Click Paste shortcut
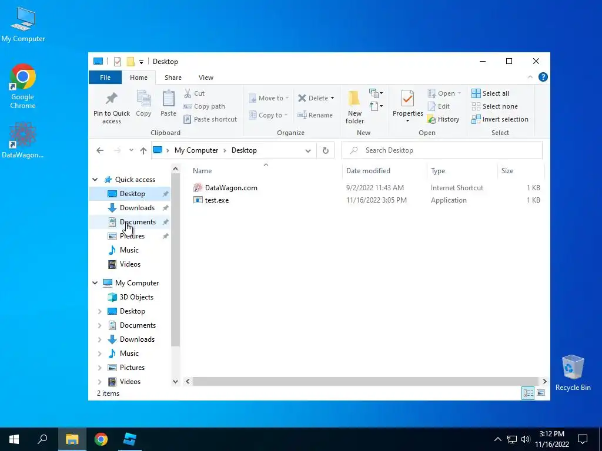This screenshot has width=602, height=451. coord(210,119)
